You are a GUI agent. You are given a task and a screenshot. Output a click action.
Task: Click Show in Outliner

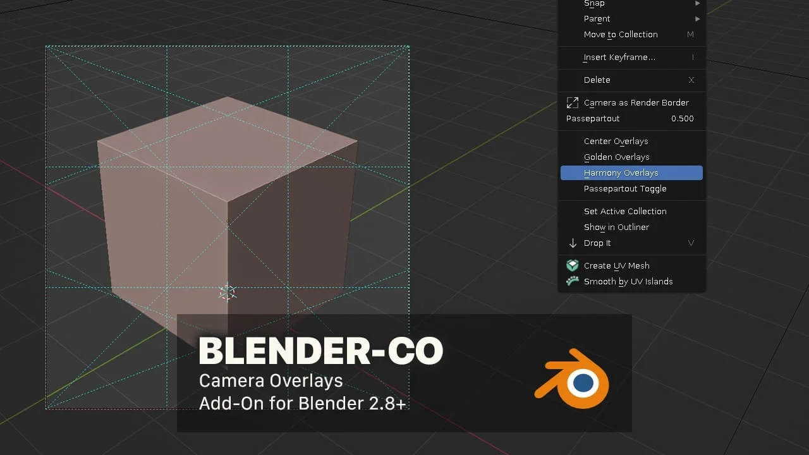click(616, 227)
